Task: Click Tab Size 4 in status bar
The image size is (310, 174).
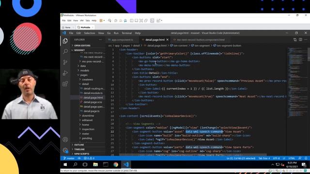Action: pos(264,158)
